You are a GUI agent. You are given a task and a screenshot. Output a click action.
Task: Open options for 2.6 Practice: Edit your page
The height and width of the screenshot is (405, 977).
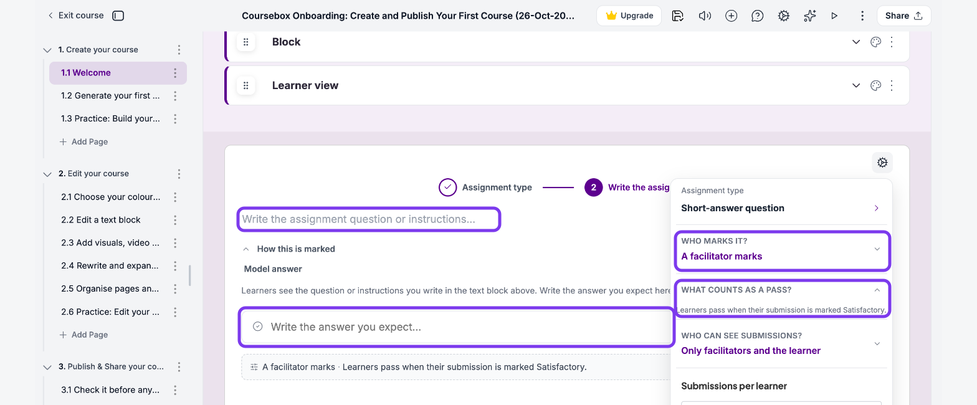point(175,312)
